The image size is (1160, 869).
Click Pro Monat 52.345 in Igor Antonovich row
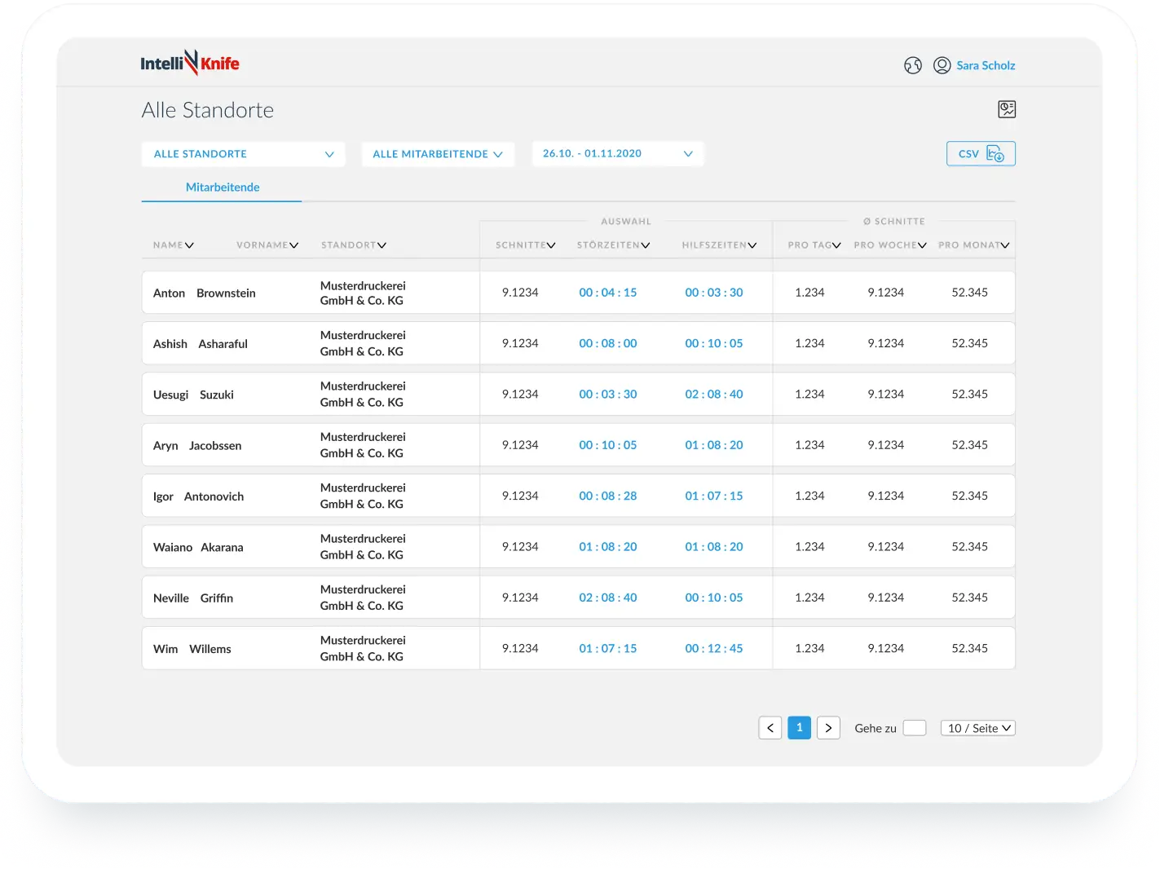point(970,496)
